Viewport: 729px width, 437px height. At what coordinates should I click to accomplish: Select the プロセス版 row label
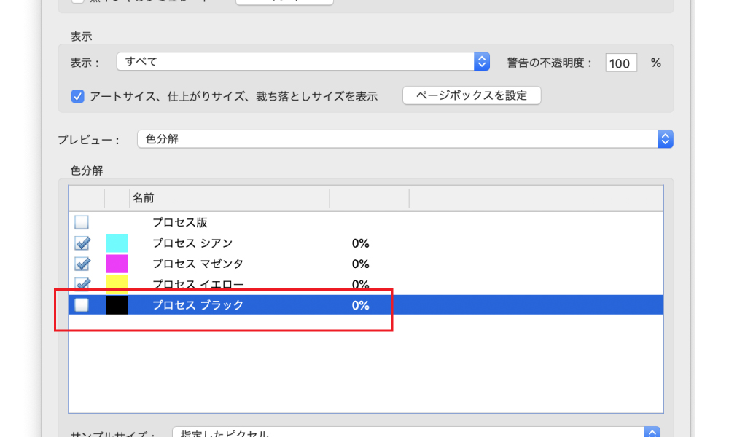(179, 222)
